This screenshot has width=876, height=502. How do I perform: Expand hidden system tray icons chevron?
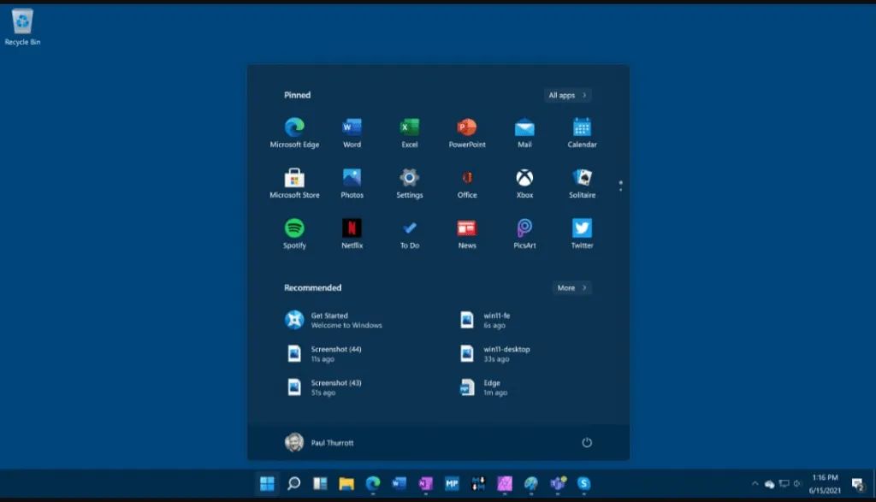(755, 484)
